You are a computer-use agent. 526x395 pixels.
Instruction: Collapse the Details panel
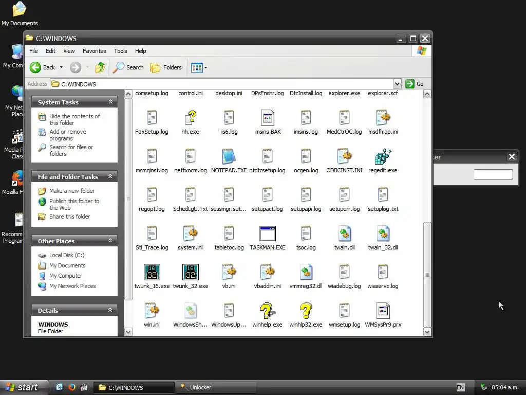[x=110, y=310]
